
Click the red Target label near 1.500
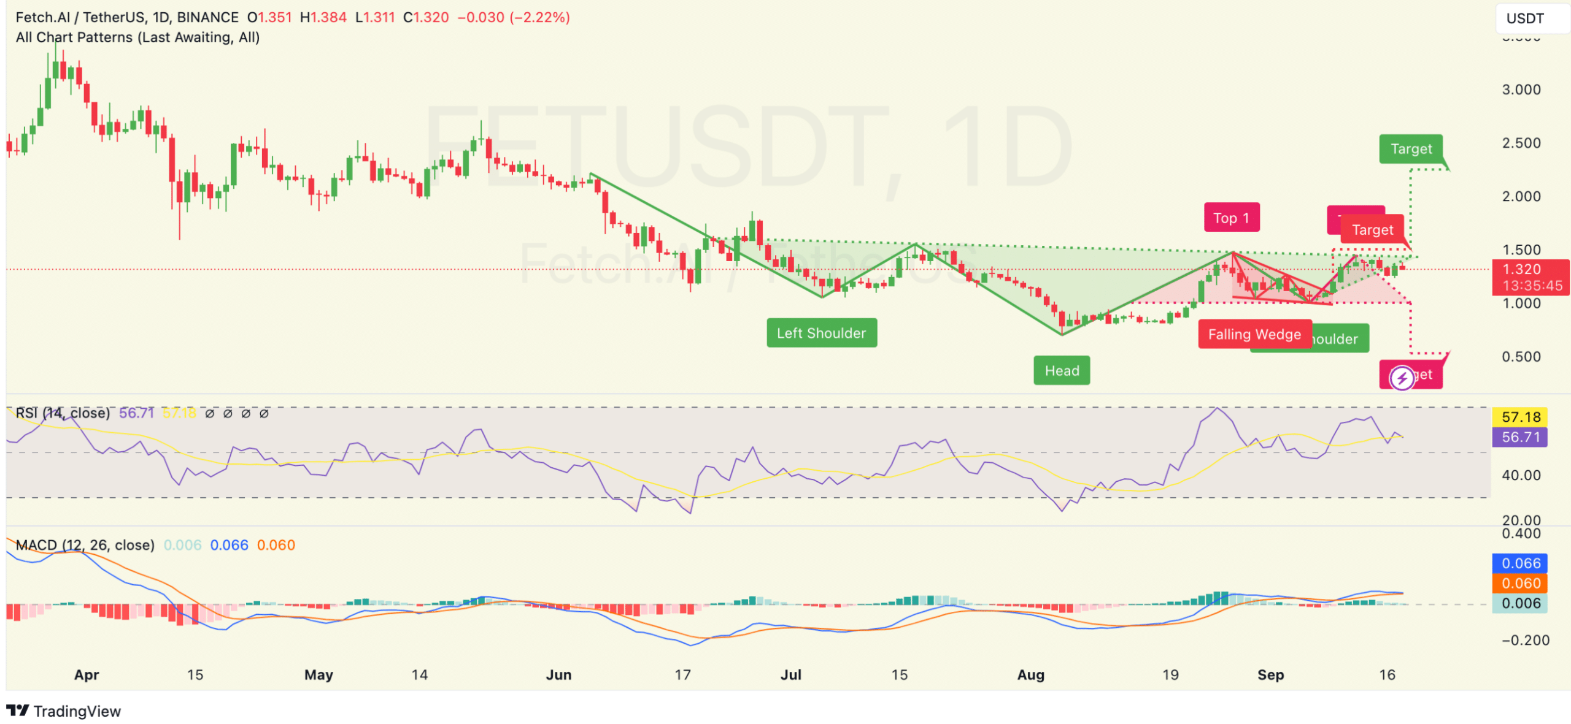tap(1372, 230)
